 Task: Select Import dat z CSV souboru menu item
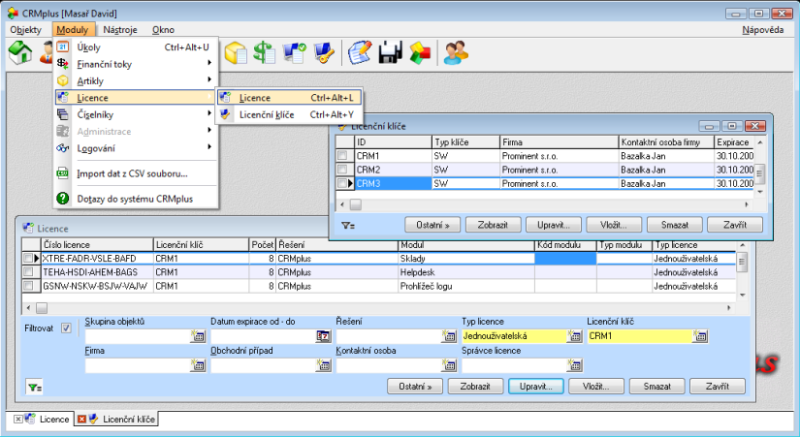(137, 173)
